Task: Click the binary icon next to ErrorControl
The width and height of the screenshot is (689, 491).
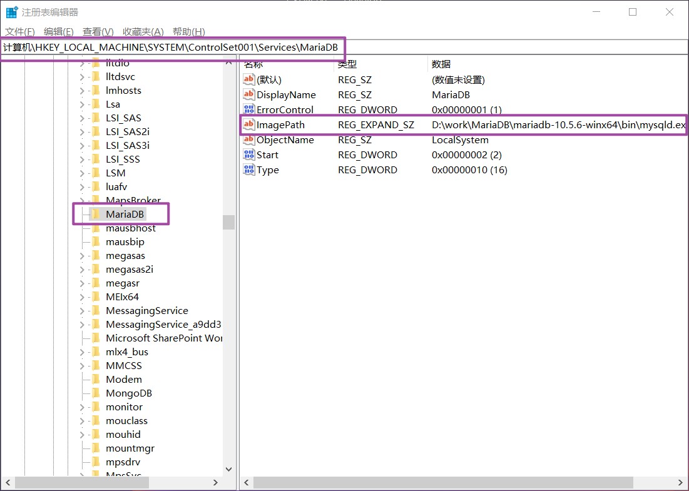Action: point(249,110)
